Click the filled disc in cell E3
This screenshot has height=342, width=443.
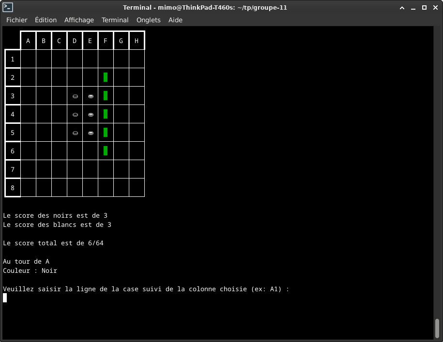pos(91,96)
